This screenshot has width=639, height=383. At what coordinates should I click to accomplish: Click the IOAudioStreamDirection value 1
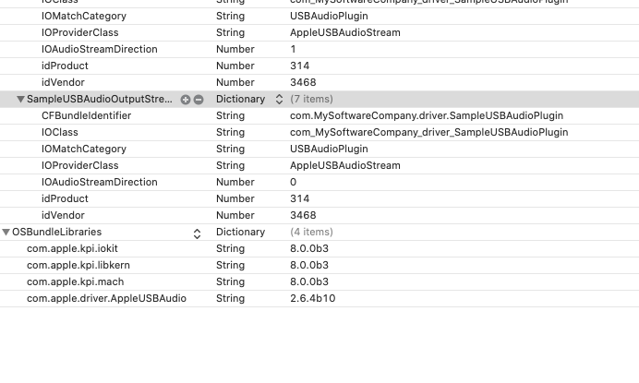tap(293, 49)
